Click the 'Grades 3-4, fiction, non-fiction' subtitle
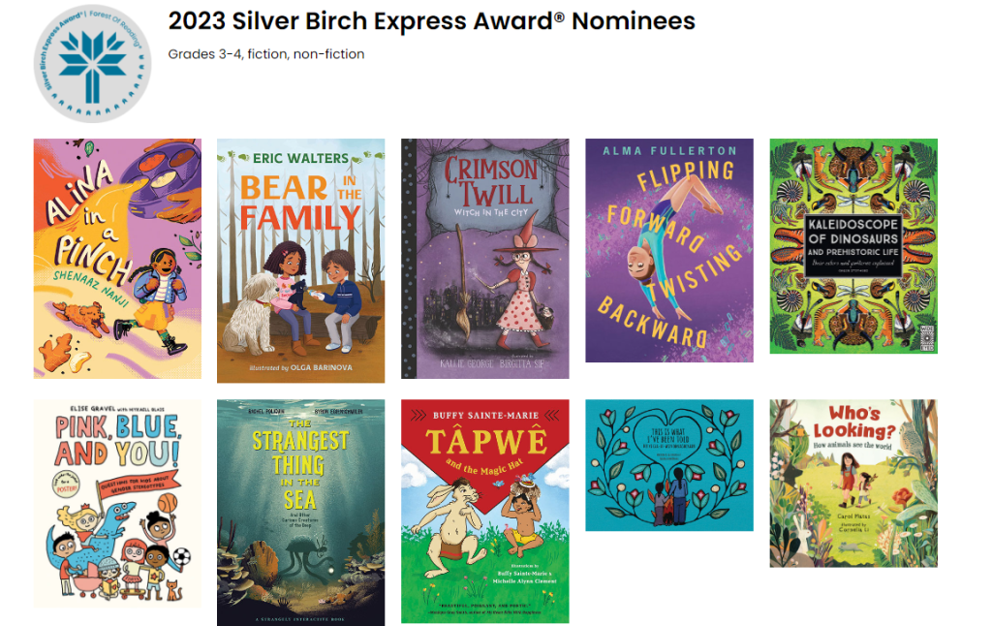 265,54
